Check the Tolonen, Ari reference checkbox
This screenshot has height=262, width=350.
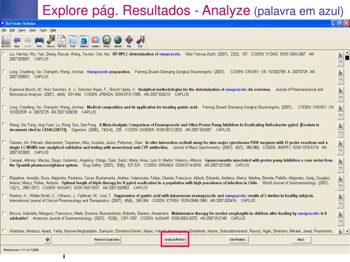pos(4,143)
